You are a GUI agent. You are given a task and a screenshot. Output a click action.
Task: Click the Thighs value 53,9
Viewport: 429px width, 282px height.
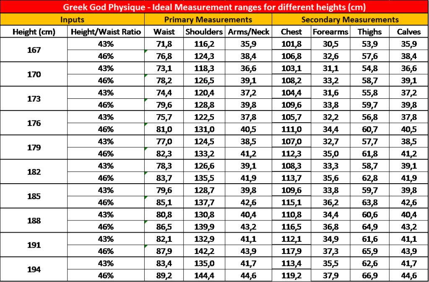[369, 44]
